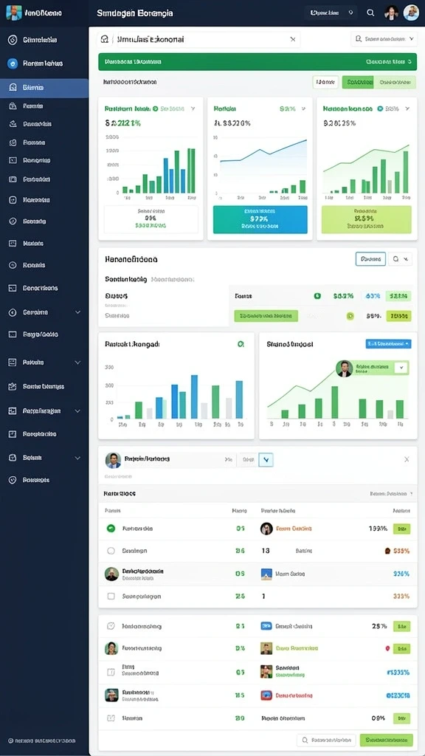Click the app logo in the top-left corner
The width and height of the screenshot is (425, 756).
(x=13, y=13)
